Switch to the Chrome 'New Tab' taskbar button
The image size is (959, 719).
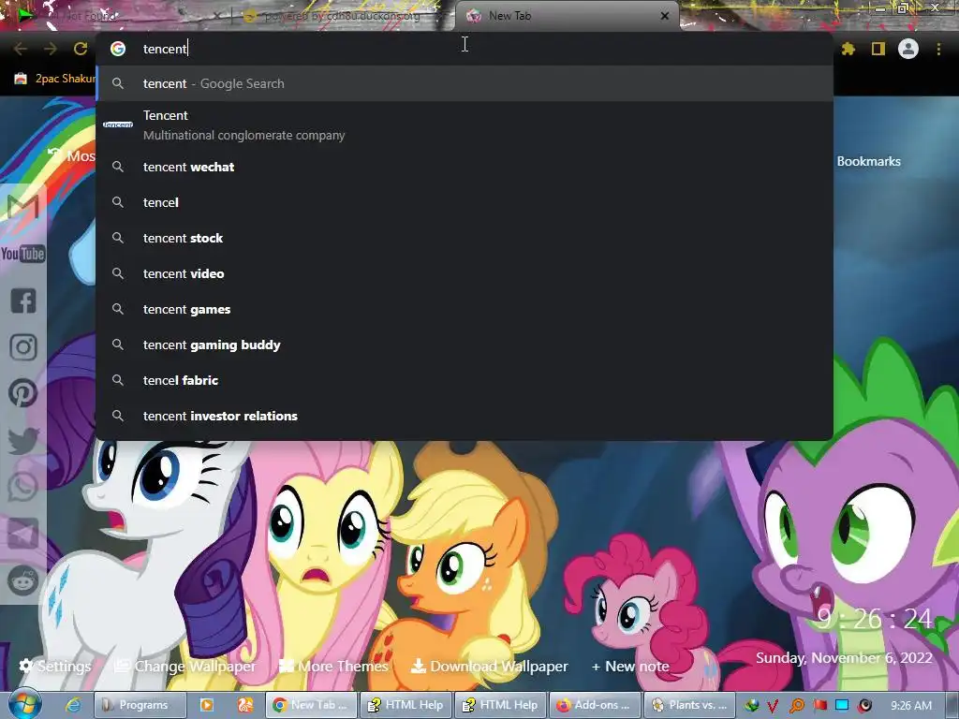[311, 705]
